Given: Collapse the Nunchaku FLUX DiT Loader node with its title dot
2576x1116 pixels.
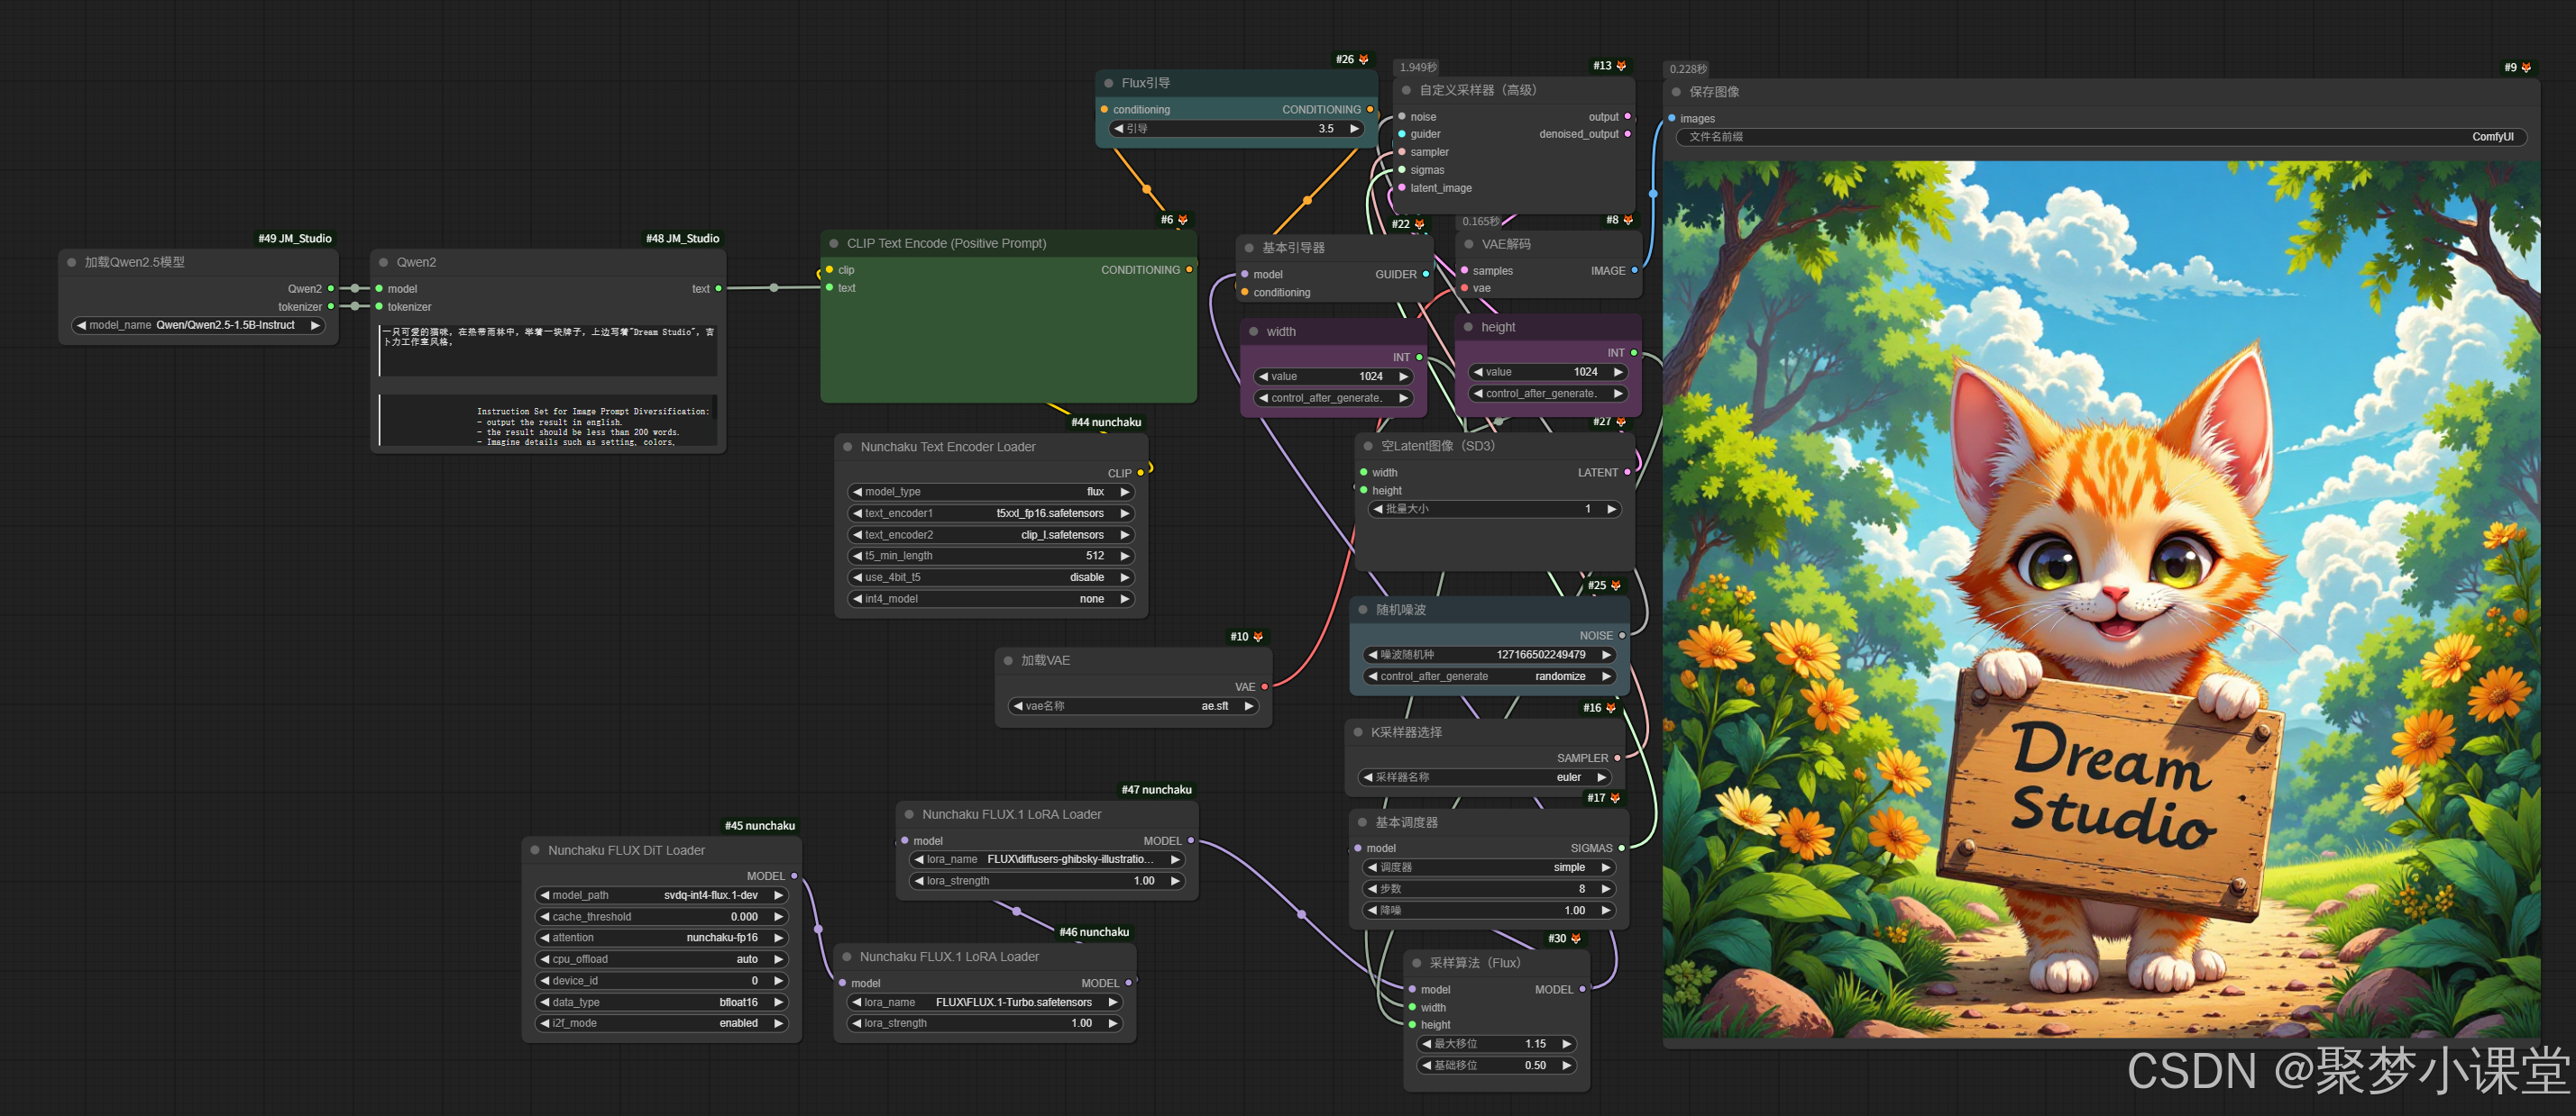Looking at the screenshot, I should 535,850.
